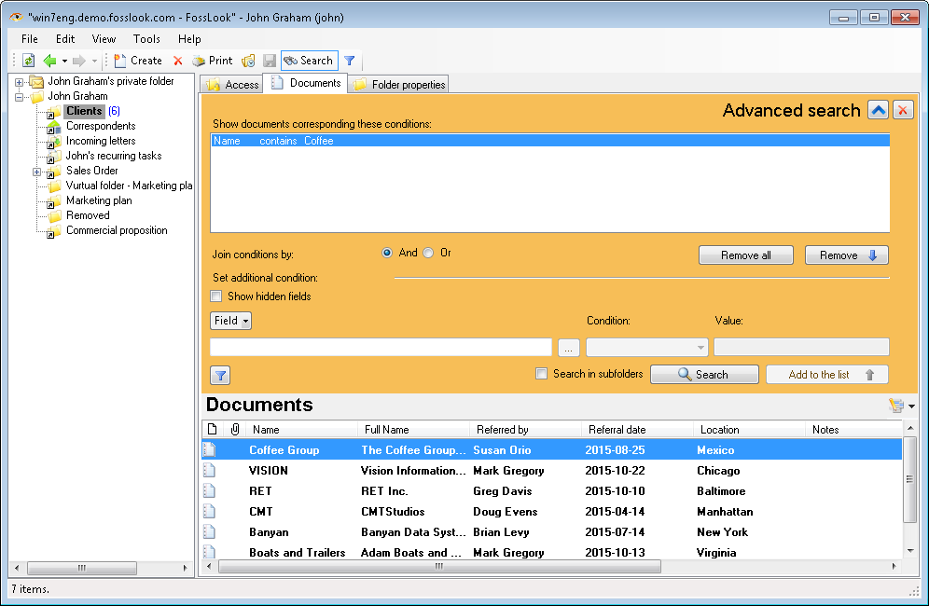Sort by Referral date column header
The image size is (929, 606).
(637, 430)
